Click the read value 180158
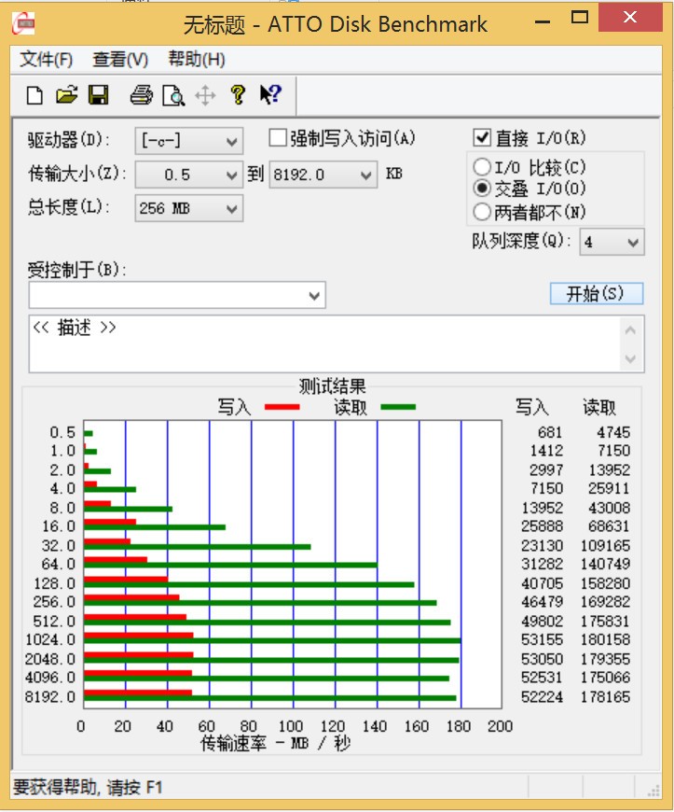Image resolution: width=674 pixels, height=812 pixels. click(605, 639)
